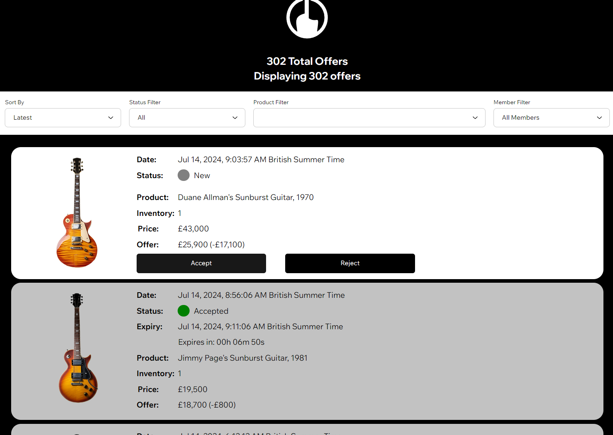Click expiry time 'Jul 14, 2024, 9:11:06 AM'
This screenshot has height=435, width=613.
pos(221,326)
